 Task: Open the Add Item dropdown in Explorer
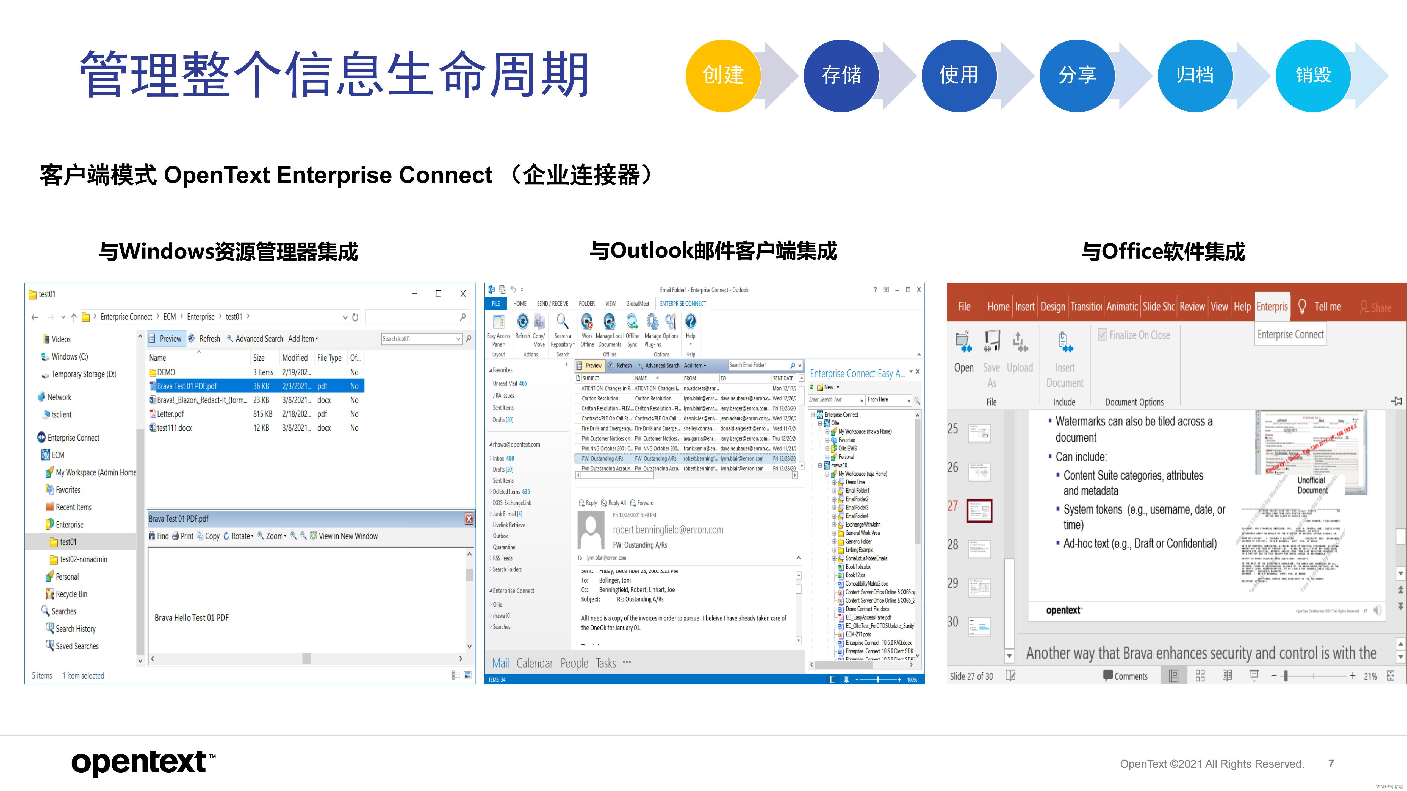click(303, 338)
